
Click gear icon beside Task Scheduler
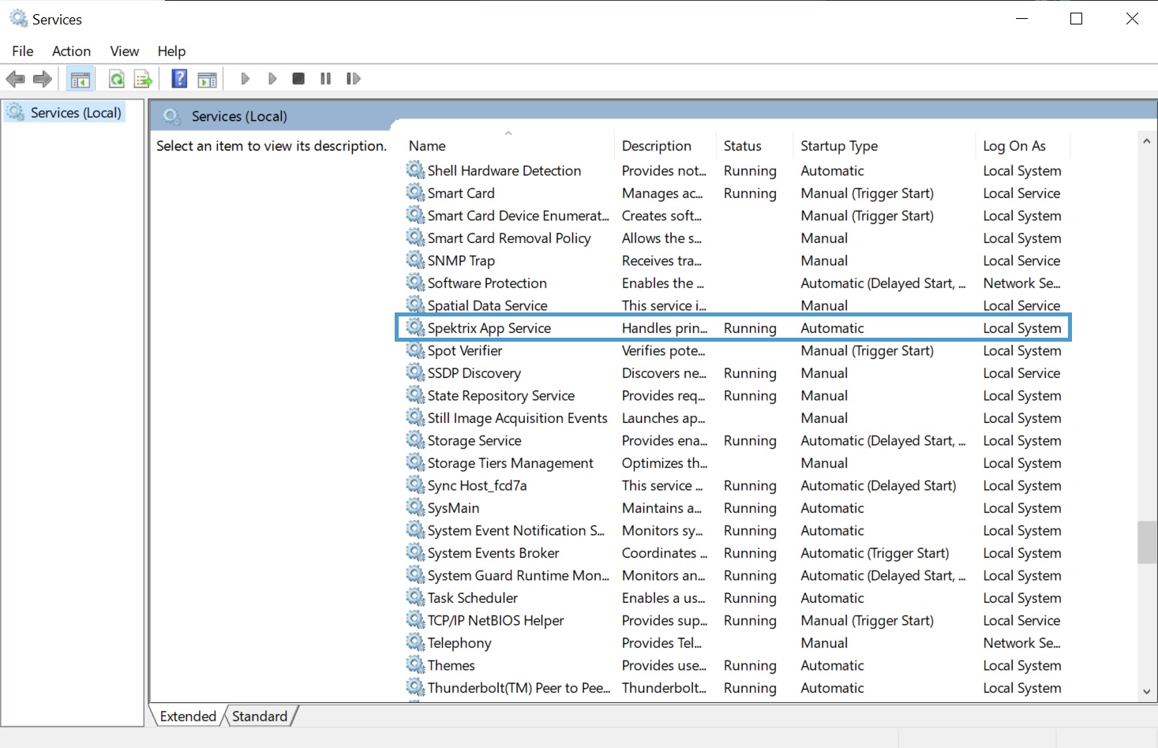coord(415,597)
